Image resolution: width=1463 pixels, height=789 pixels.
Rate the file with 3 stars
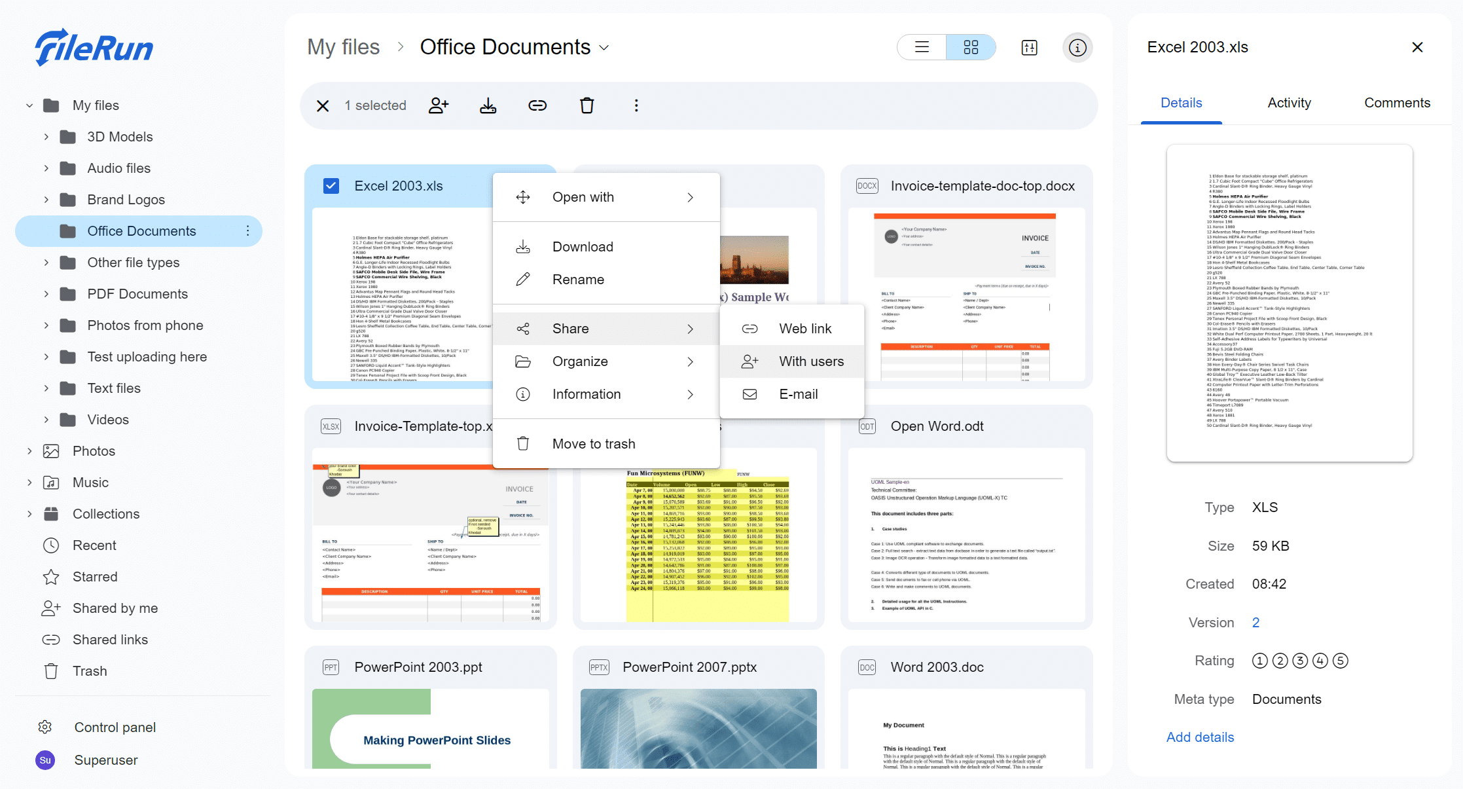click(x=1300, y=661)
